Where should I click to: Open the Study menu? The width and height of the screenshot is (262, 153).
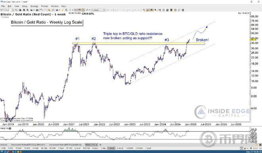pos(25,6)
